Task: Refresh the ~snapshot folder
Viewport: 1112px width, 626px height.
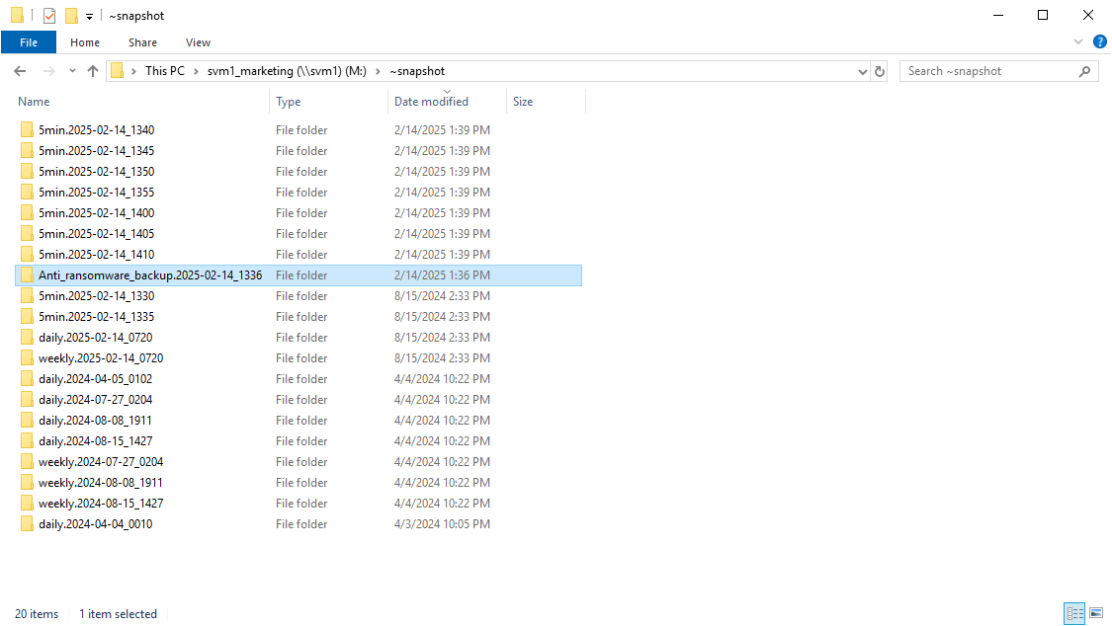Action: [880, 71]
